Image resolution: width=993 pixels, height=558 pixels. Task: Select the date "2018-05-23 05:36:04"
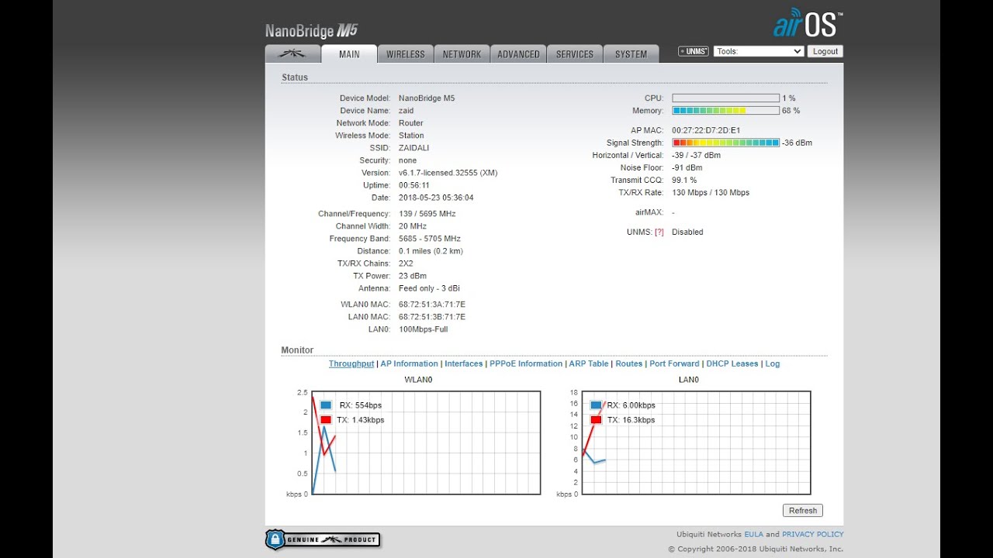pos(436,198)
